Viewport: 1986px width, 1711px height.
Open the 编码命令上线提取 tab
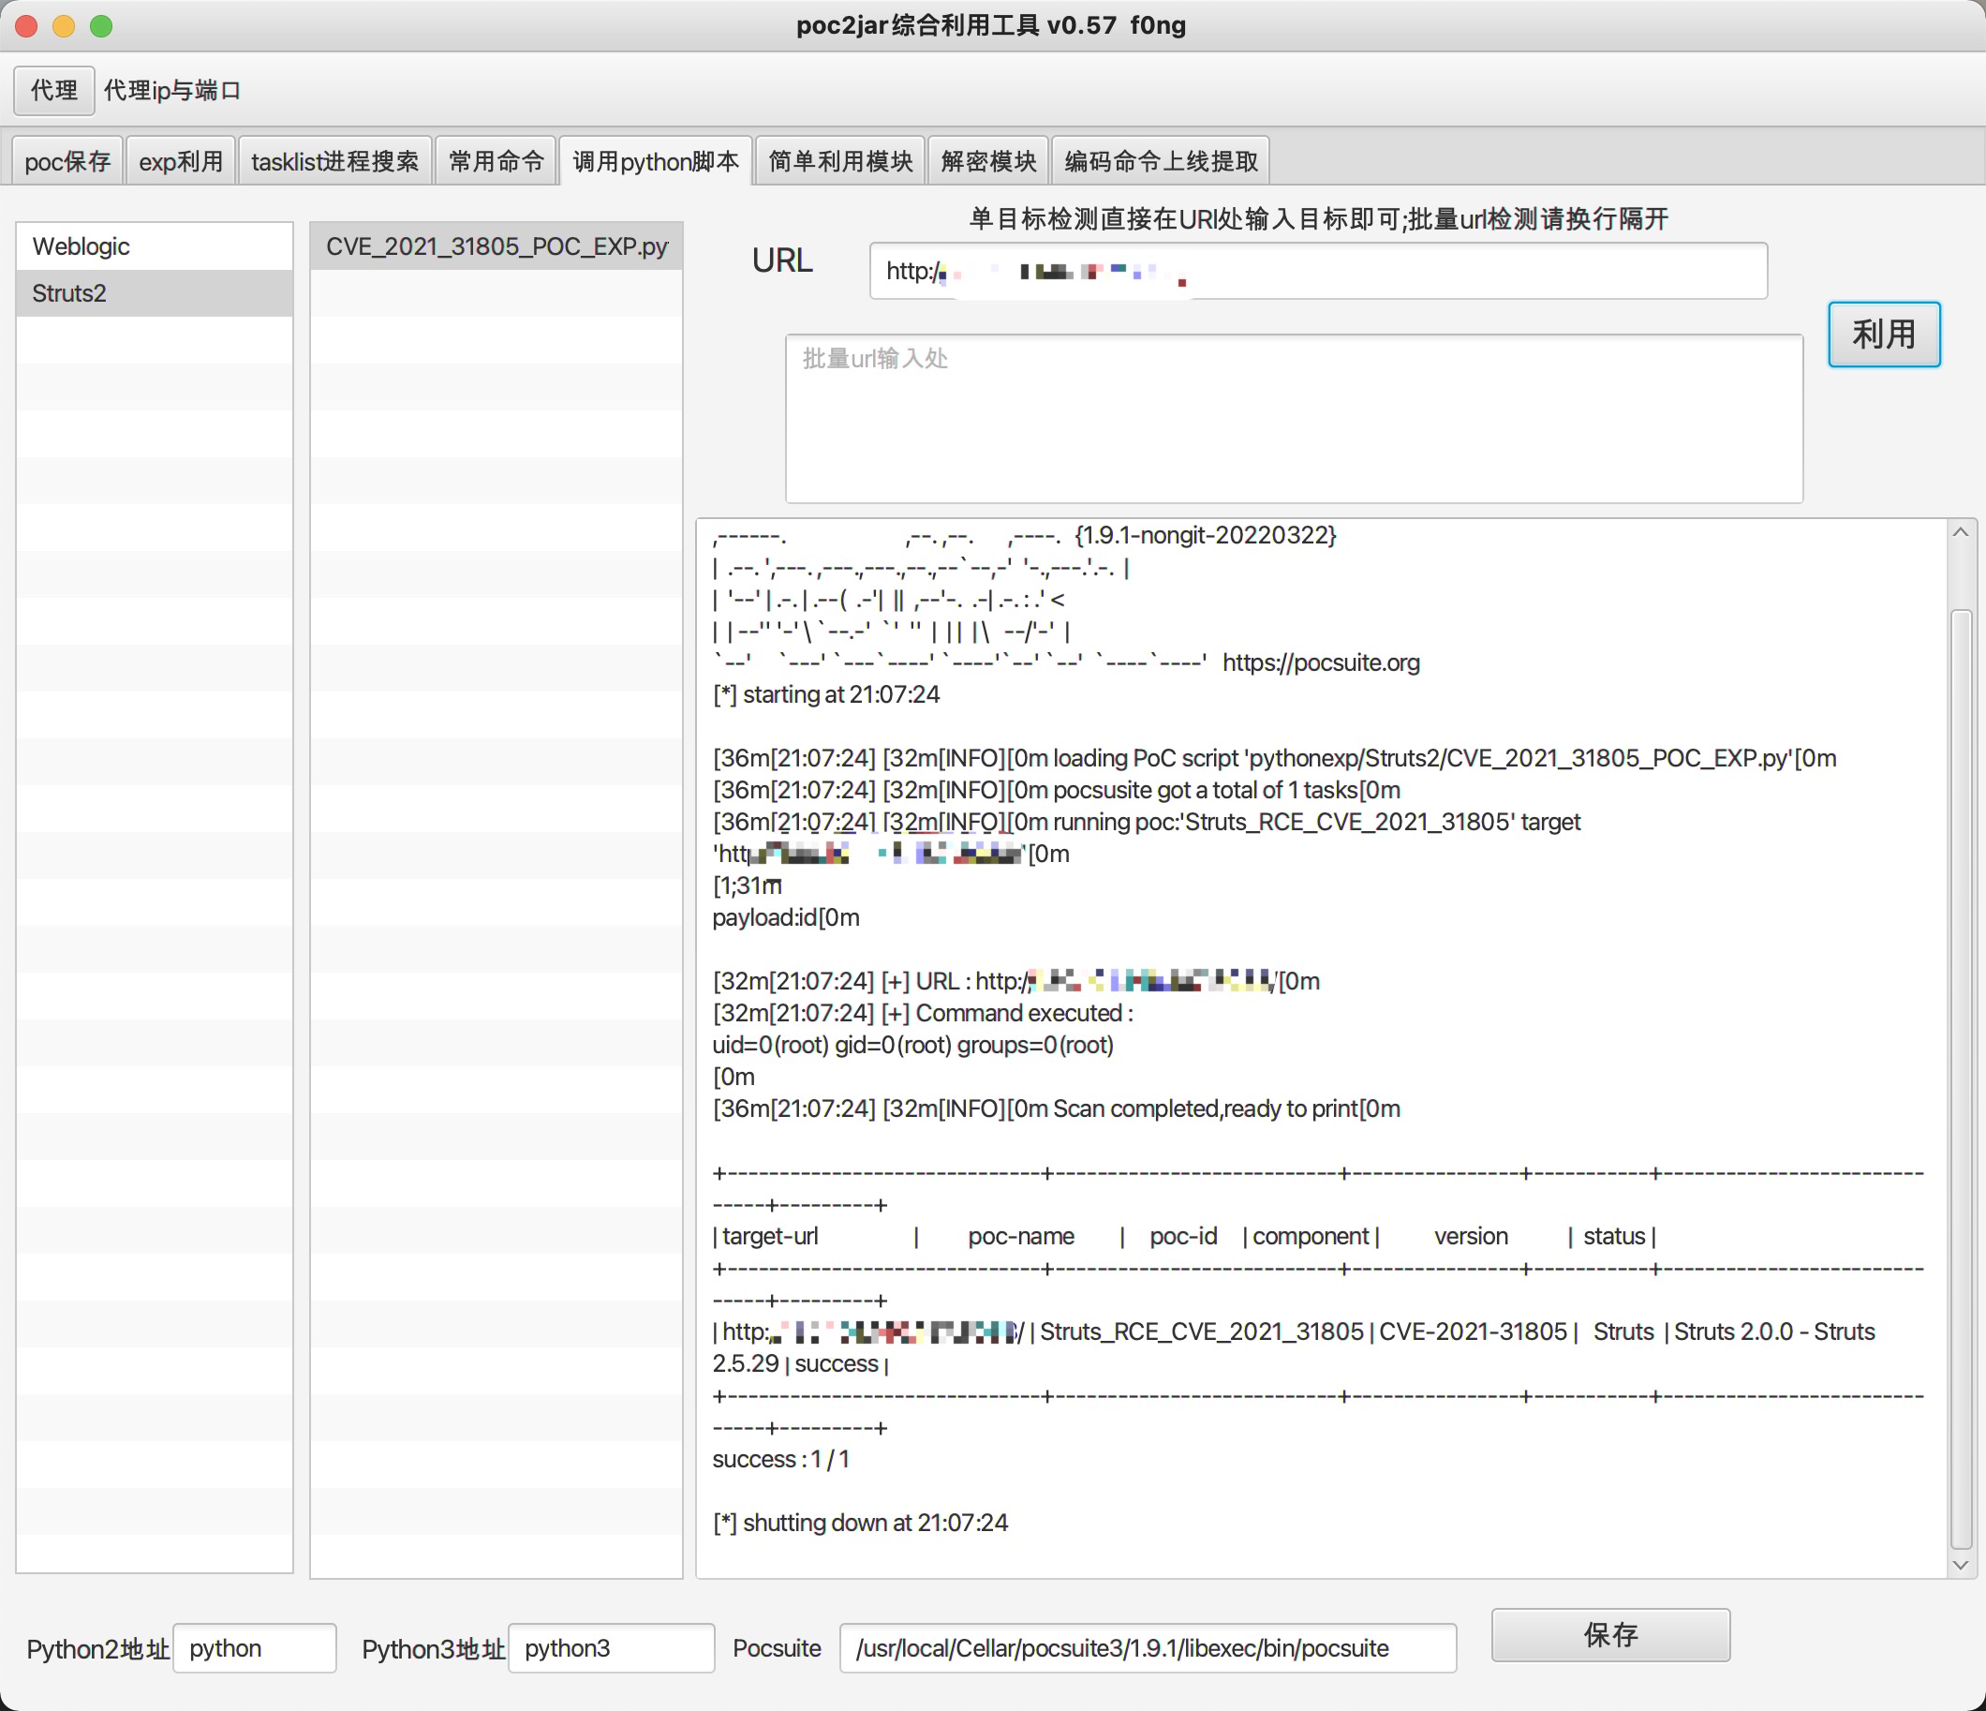pos(1161,161)
